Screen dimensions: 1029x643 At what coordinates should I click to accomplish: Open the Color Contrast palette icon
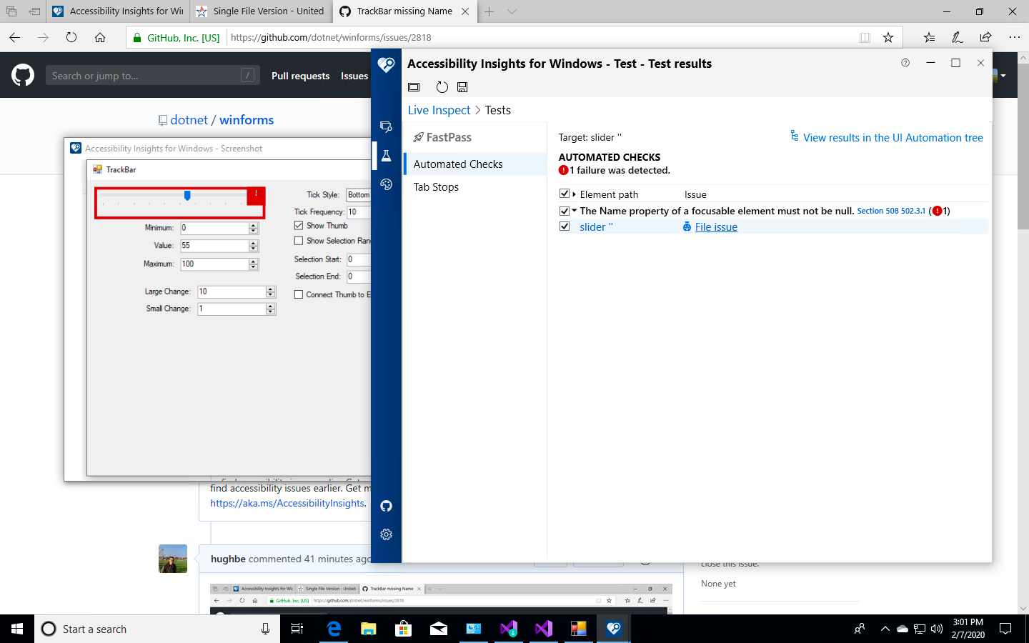pyautogui.click(x=386, y=184)
